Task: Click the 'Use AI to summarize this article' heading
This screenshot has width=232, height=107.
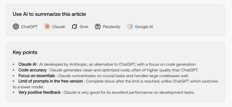Action: (x=49, y=14)
